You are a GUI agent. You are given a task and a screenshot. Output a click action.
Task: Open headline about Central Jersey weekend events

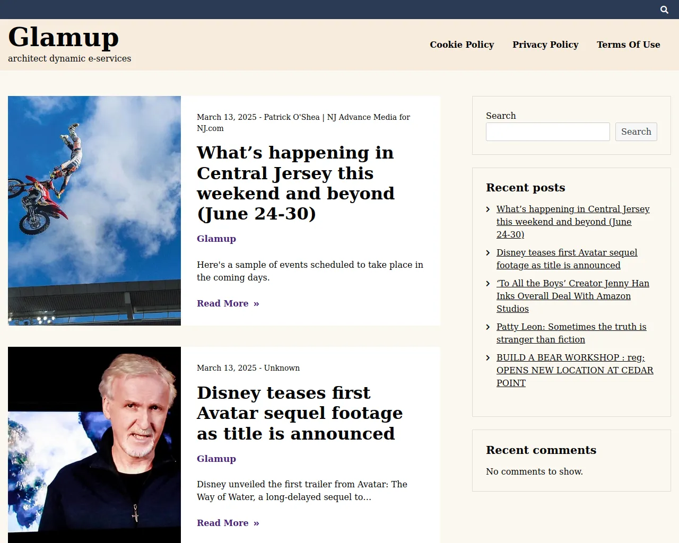[x=295, y=183]
